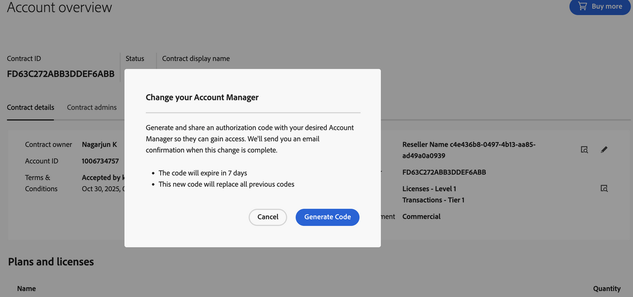The image size is (633, 297).
Task: Click the Buy more button label
Action: coord(607,6)
